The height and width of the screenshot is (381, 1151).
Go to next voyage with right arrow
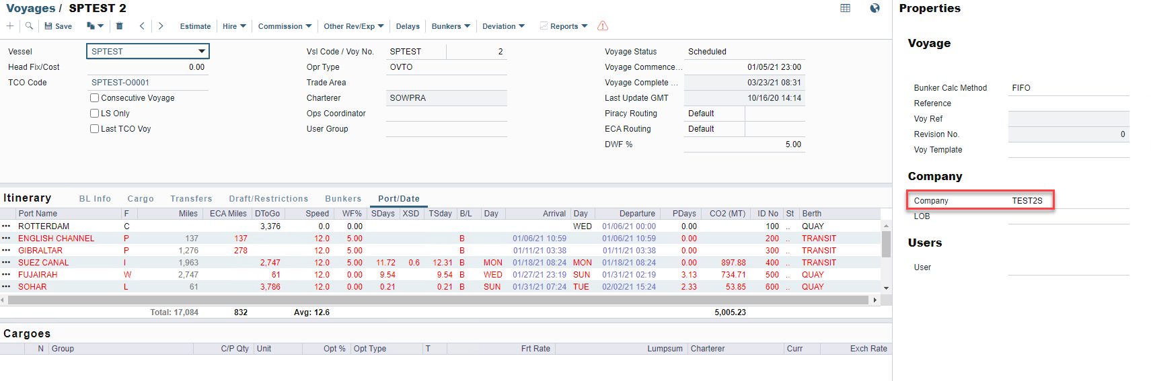(161, 26)
